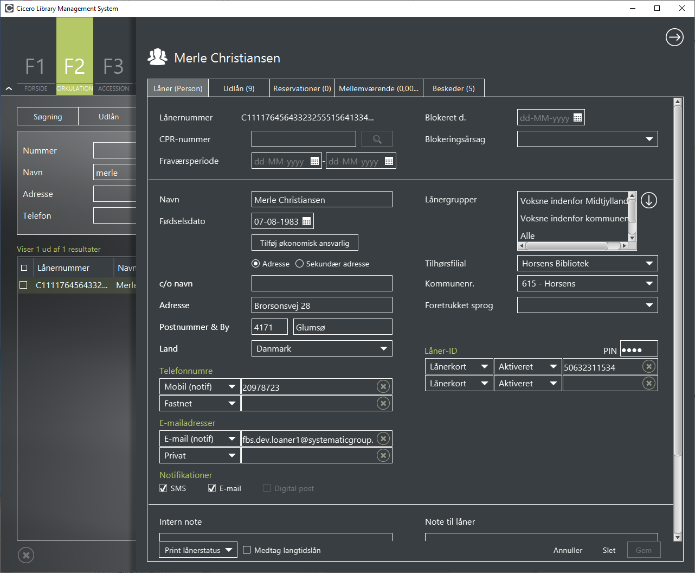This screenshot has width=695, height=573.
Task: Click the Lånerkort type dropdown for 50632311534
Action: click(459, 366)
